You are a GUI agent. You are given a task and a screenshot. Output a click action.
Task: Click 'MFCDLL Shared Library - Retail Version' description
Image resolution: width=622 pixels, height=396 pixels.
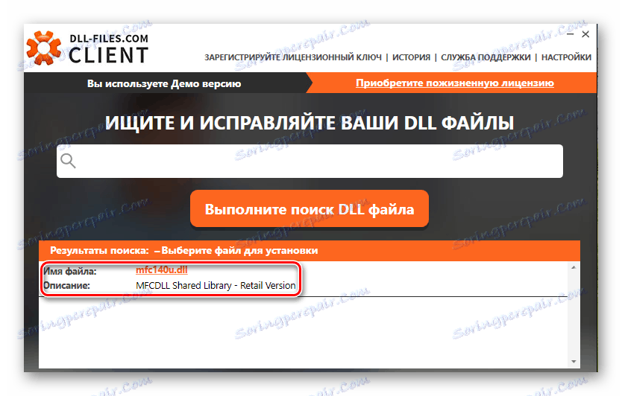(216, 286)
